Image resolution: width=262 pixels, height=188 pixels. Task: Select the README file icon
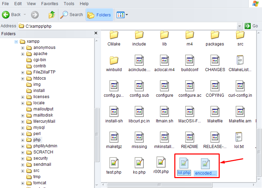(x=190, y=137)
